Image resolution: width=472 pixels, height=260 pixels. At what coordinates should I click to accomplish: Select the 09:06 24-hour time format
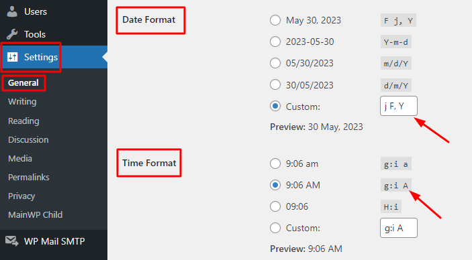[x=275, y=206]
